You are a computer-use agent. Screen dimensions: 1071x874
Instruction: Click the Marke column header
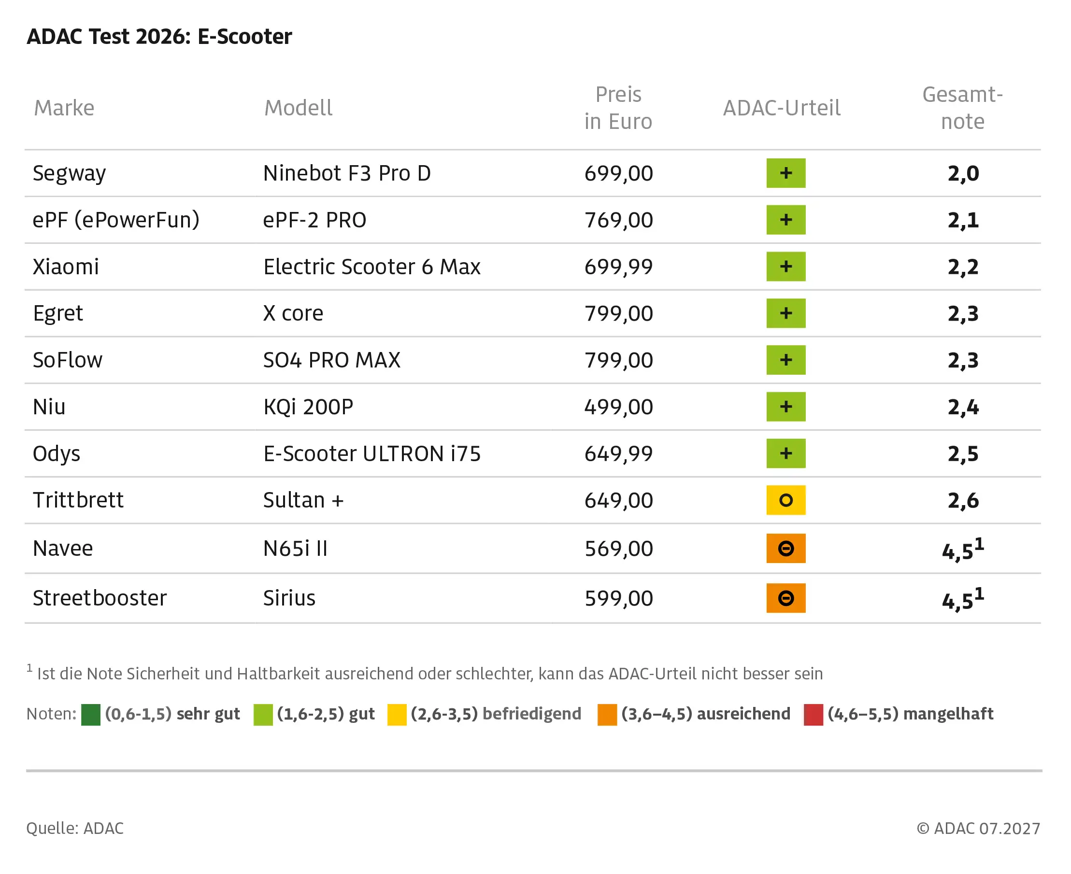click(64, 108)
